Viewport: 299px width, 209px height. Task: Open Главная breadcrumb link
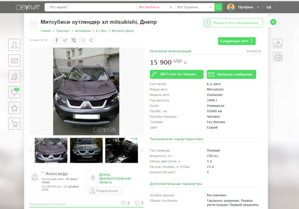46,31
